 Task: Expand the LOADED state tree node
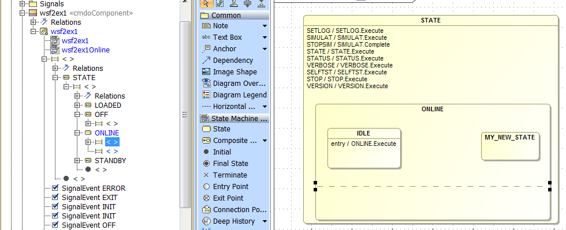point(77,105)
